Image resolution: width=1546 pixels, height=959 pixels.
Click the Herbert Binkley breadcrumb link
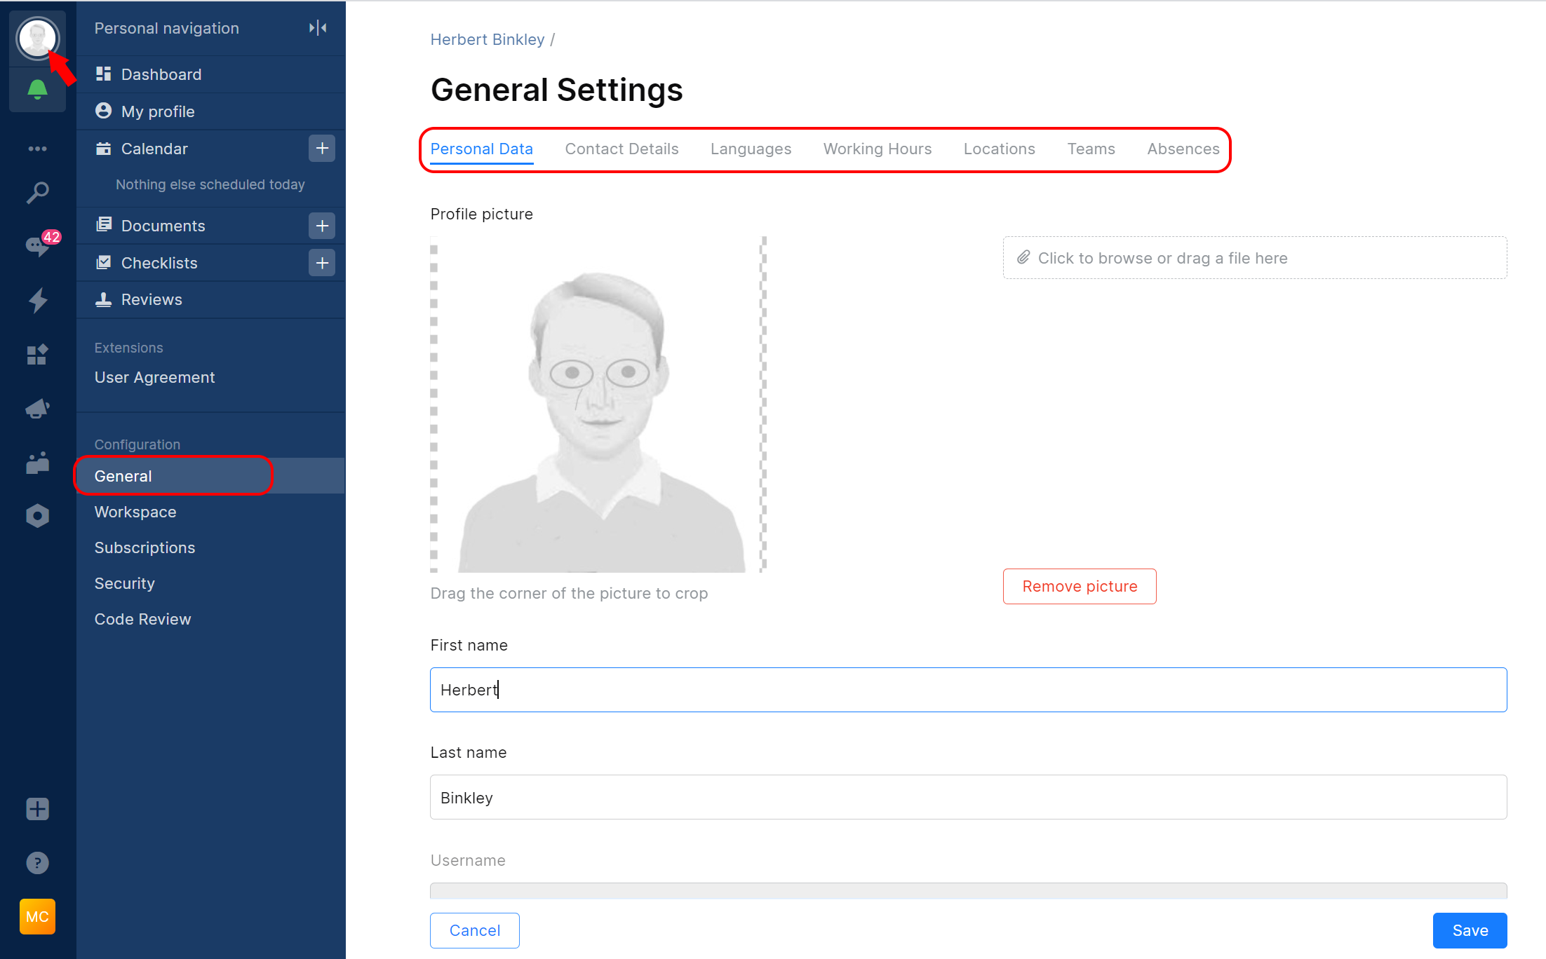[x=487, y=40]
